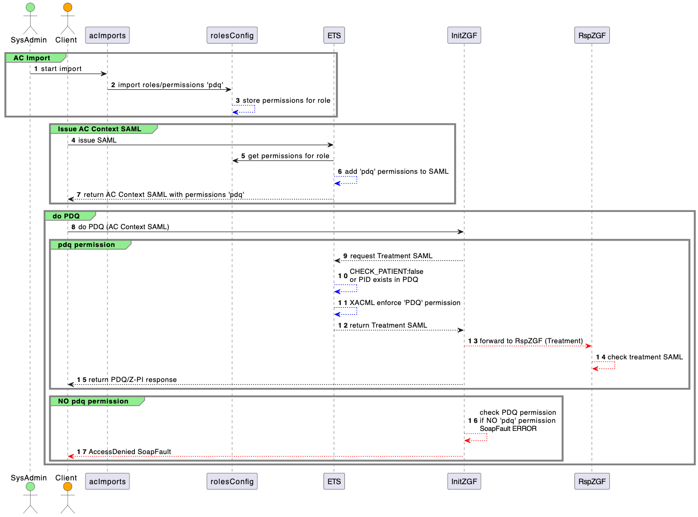
Task: Click the 'pdq permission' green group label
Action: [87, 245]
